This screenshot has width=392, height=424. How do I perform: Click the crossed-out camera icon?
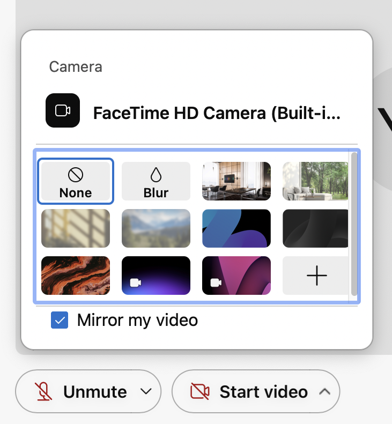[200, 392]
